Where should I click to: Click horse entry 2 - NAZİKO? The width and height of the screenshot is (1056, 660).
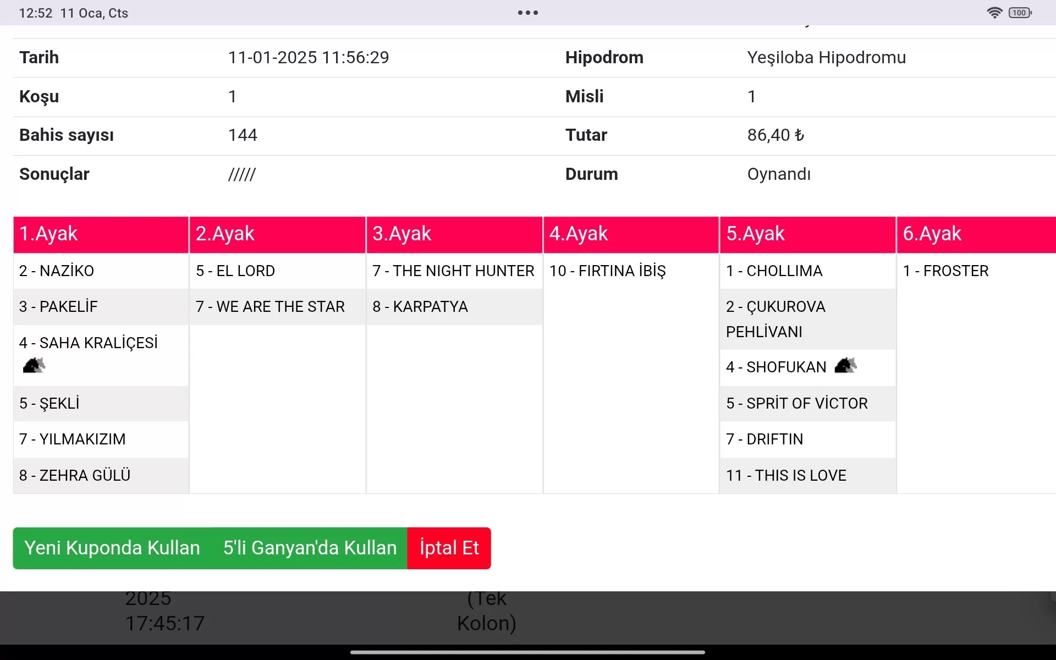[57, 271]
